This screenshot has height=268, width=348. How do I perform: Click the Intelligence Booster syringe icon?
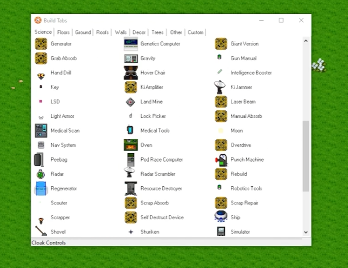tap(220, 71)
